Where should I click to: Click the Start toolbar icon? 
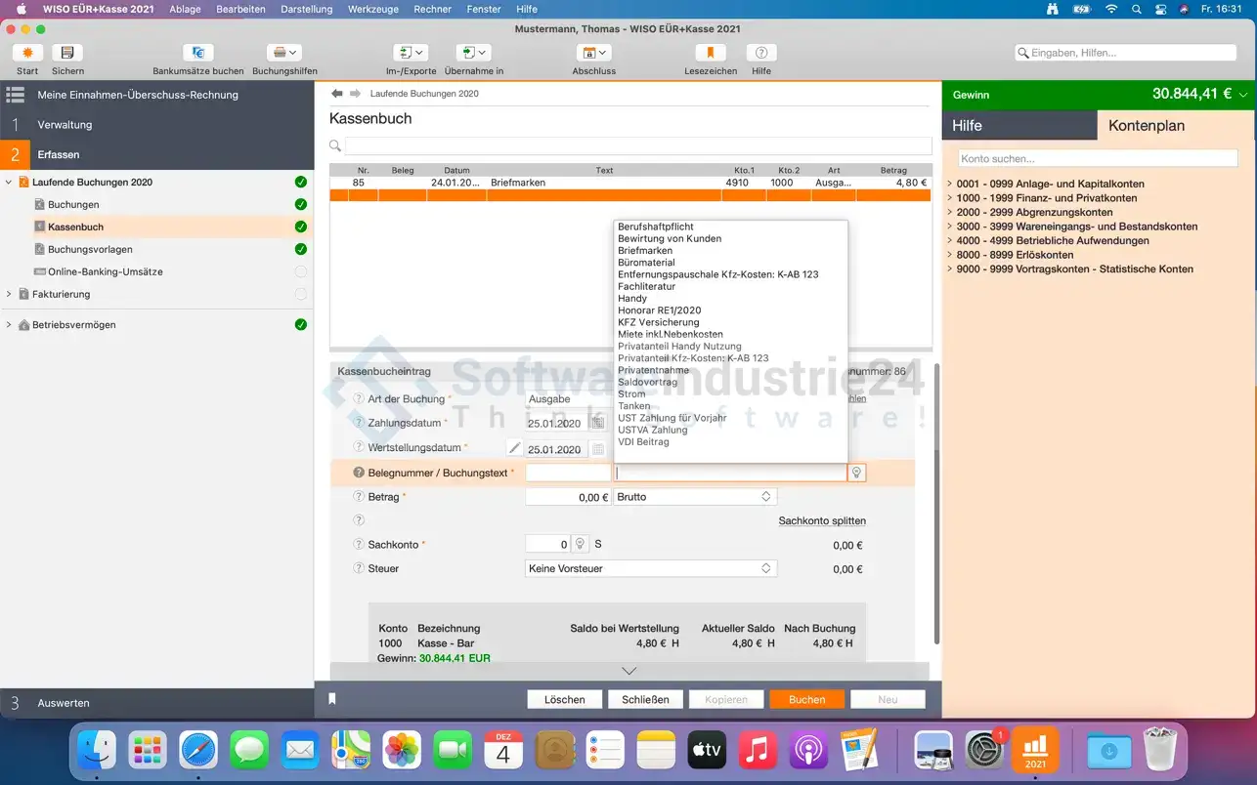pyautogui.click(x=27, y=54)
